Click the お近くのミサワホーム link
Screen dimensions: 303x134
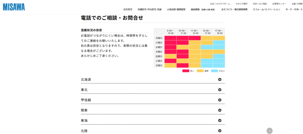(x=220, y=4)
